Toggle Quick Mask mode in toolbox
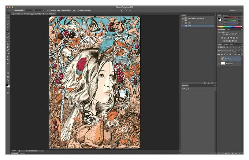This screenshot has height=160, width=249. pyautogui.click(x=8, y=90)
